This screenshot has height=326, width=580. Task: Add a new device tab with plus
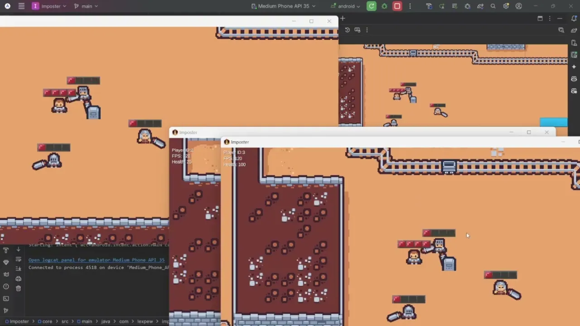coord(343,19)
